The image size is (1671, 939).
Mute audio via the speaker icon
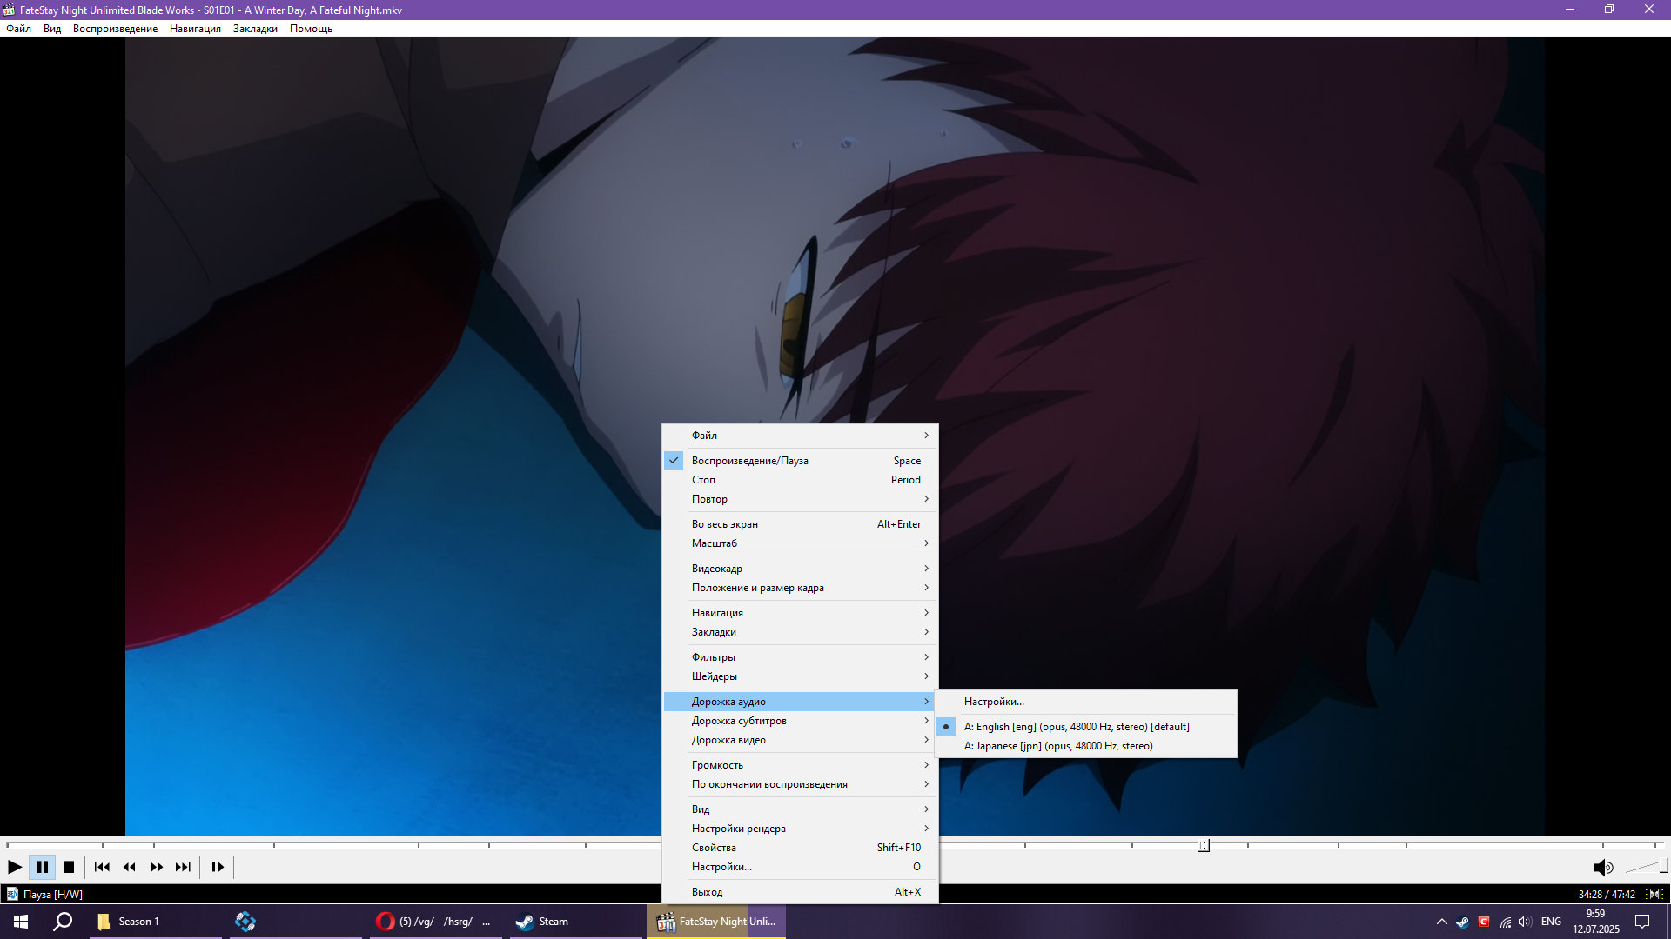click(1603, 867)
